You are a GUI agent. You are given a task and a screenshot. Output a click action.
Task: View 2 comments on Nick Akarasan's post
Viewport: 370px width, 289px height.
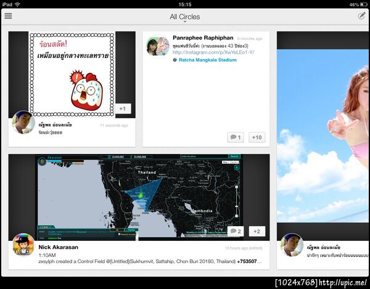tap(236, 231)
